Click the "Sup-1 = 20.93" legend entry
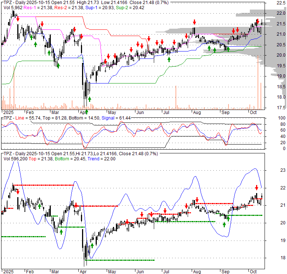 tap(99, 8)
